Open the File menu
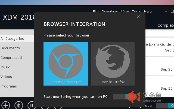Image resolution: width=174 pixels, height=109 pixels. (96, 11)
